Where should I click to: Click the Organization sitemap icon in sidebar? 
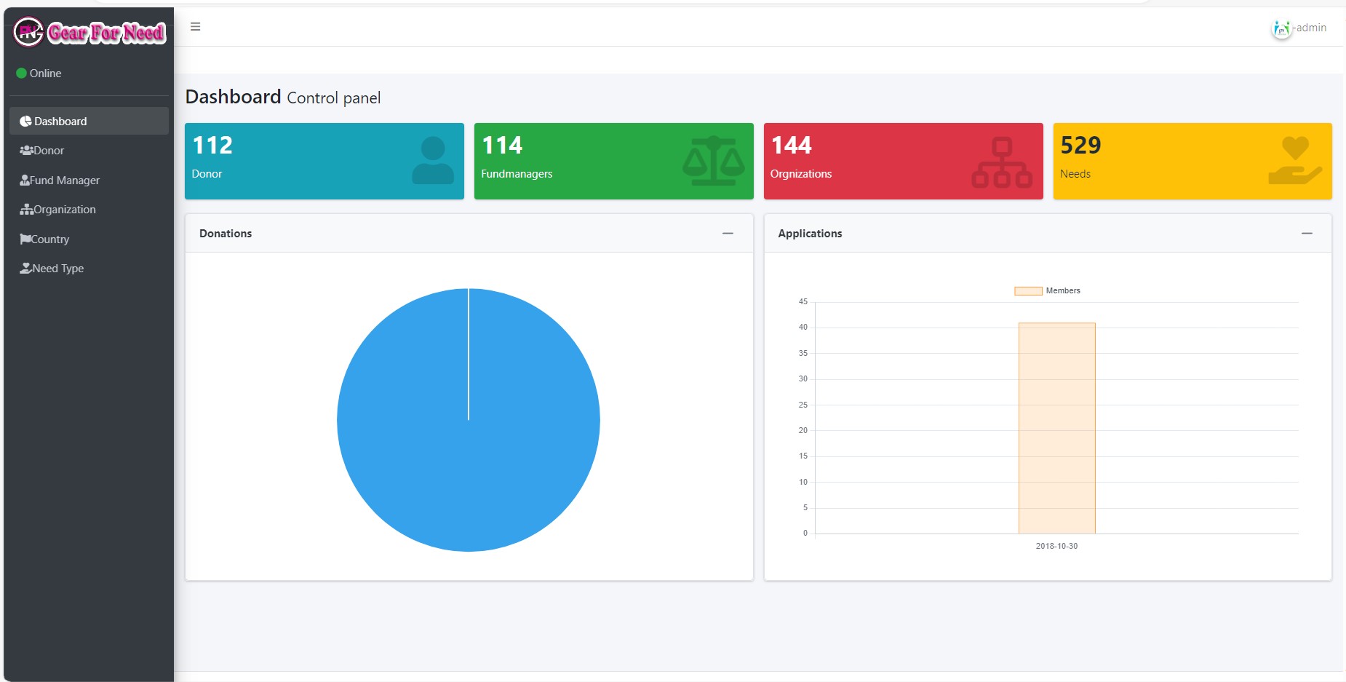tap(26, 210)
